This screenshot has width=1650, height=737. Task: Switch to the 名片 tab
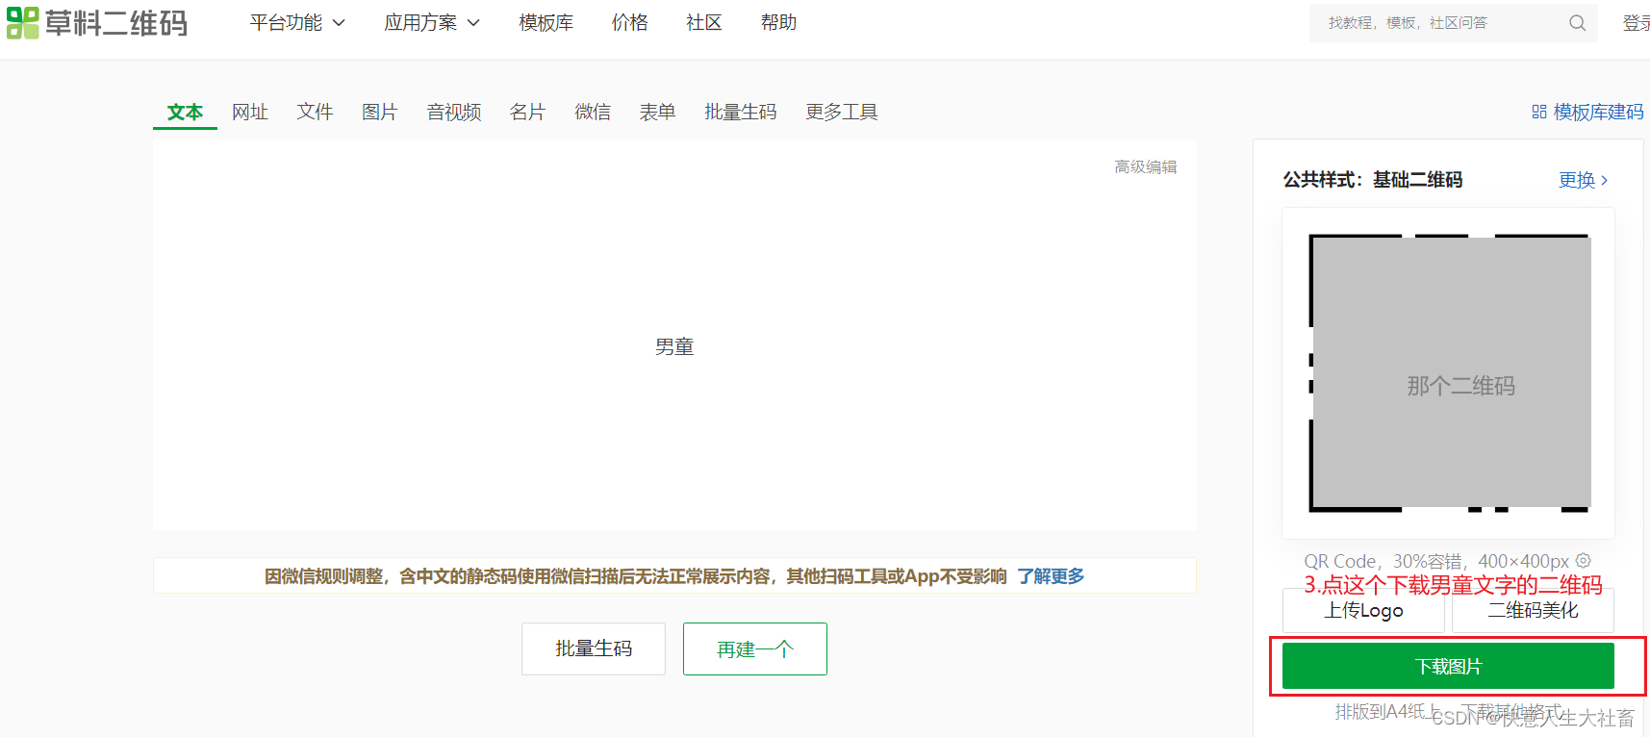point(527,112)
